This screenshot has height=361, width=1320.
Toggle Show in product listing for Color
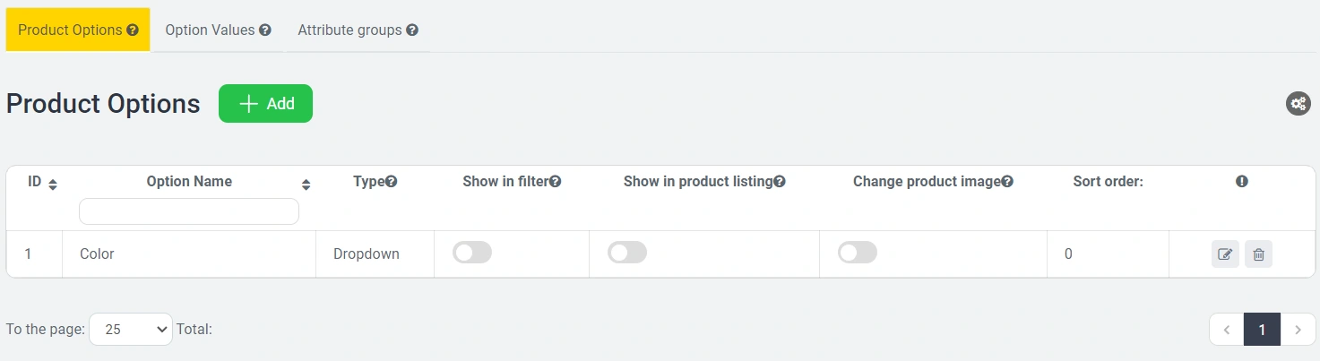[627, 254]
